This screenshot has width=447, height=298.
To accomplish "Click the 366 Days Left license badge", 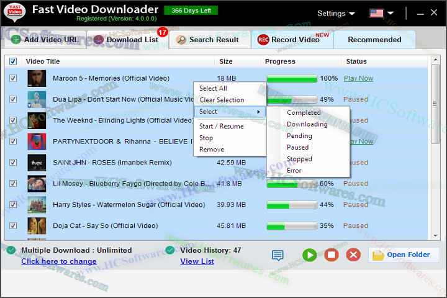I will tap(191, 11).
